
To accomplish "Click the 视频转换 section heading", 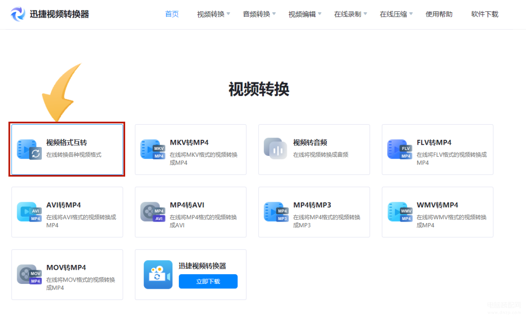I will click(x=259, y=89).
